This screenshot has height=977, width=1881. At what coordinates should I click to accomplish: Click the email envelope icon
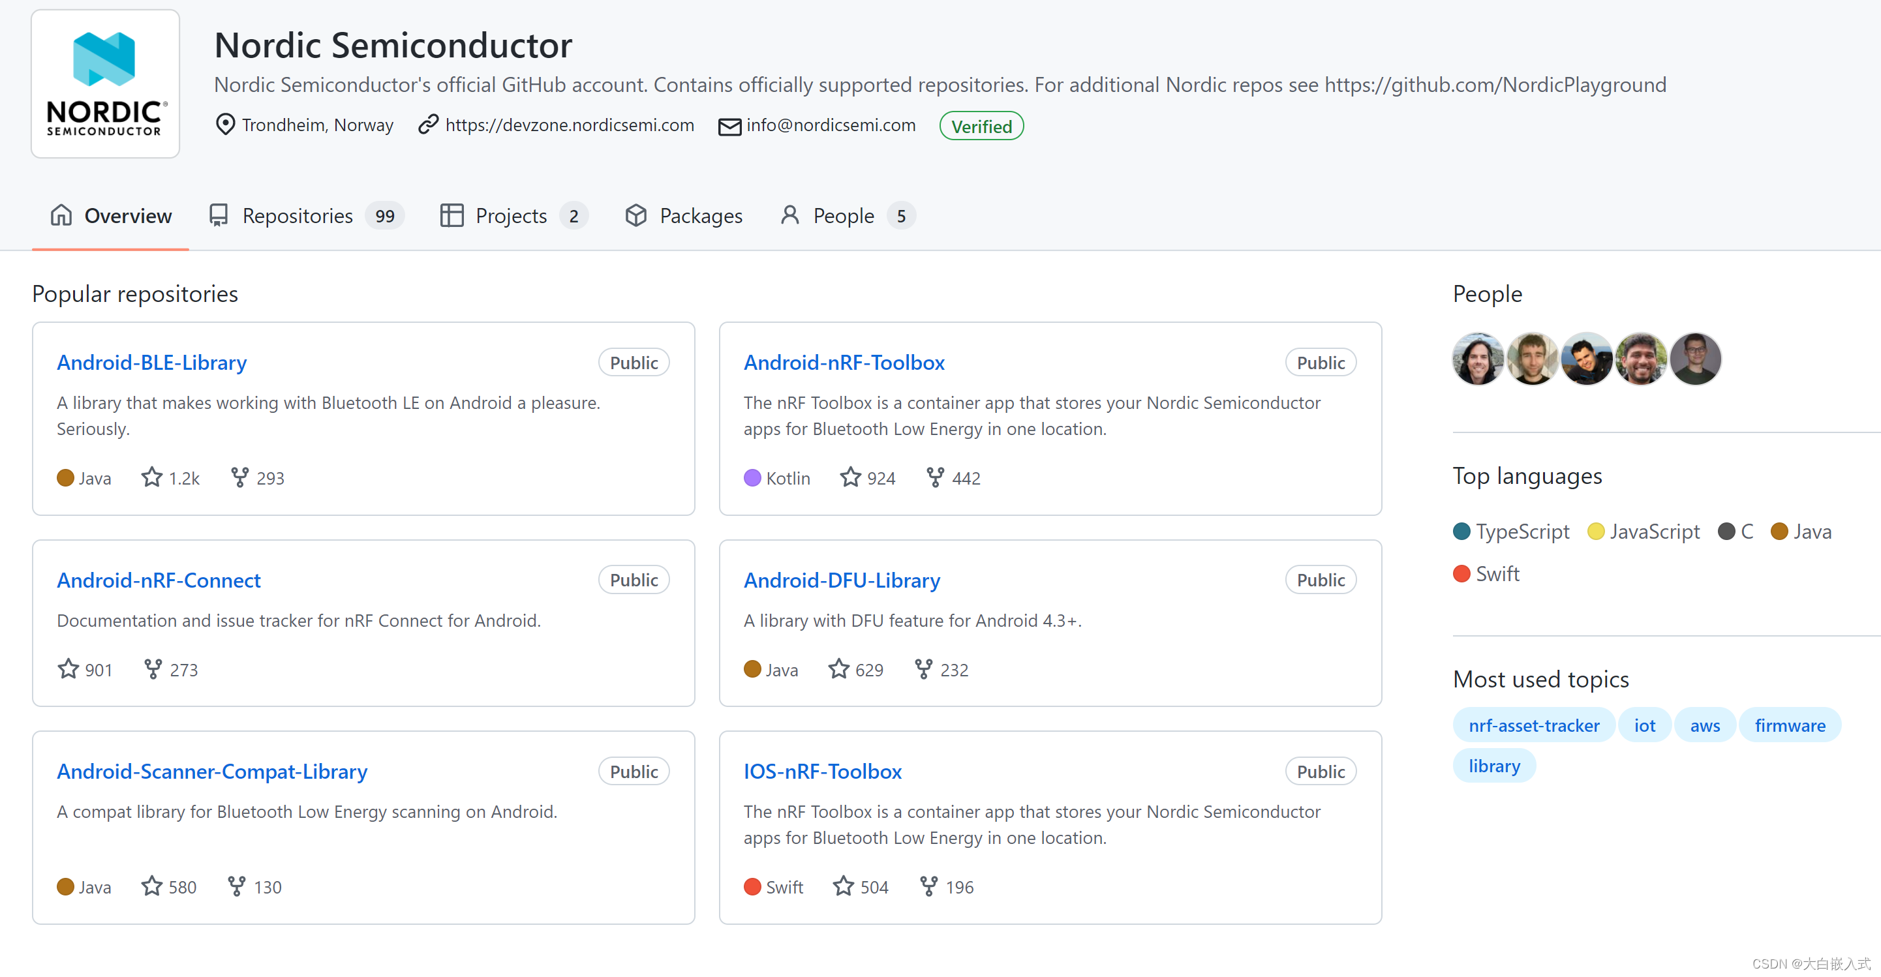click(729, 127)
